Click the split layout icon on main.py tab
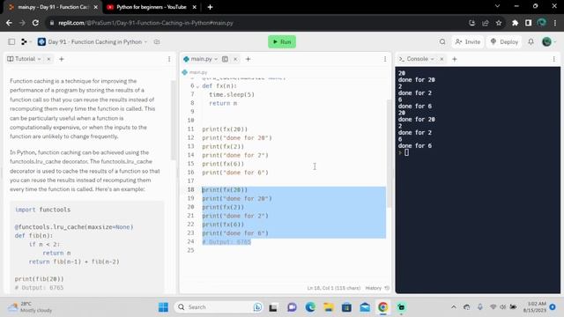Image resolution: width=564 pixels, height=317 pixels. coord(226,59)
